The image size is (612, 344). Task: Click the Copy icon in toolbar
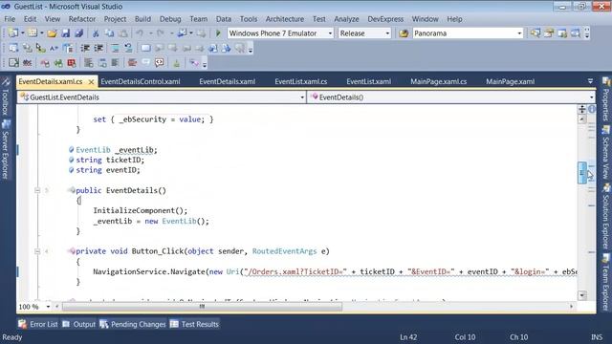(x=109, y=33)
